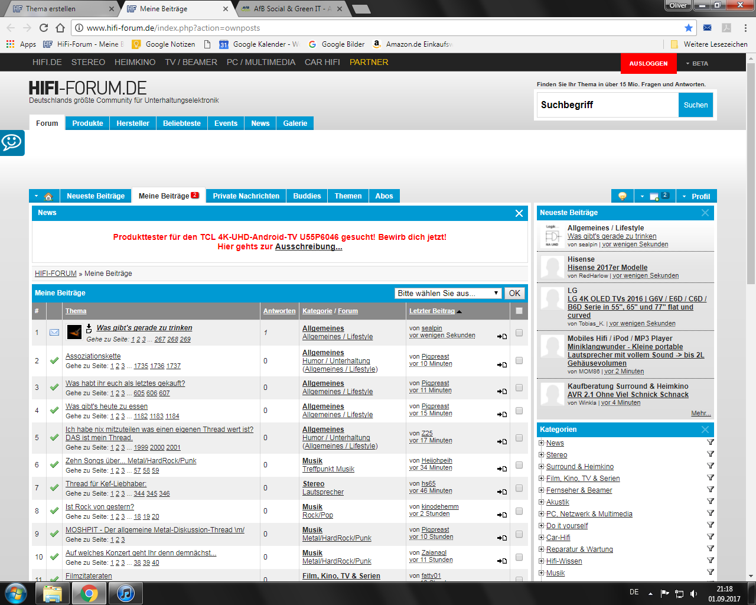
Task: Click the Chrome reload page icon
Action: [44, 28]
